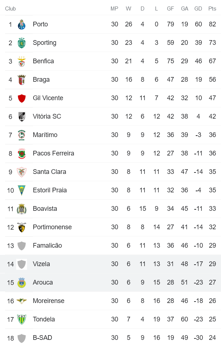Click the Moreirense team name
Screen dimensions: 221x350
tap(49, 301)
